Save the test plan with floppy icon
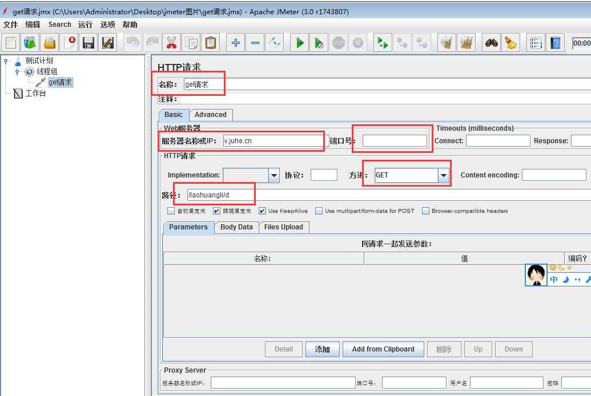This screenshot has width=591, height=396. (x=88, y=43)
